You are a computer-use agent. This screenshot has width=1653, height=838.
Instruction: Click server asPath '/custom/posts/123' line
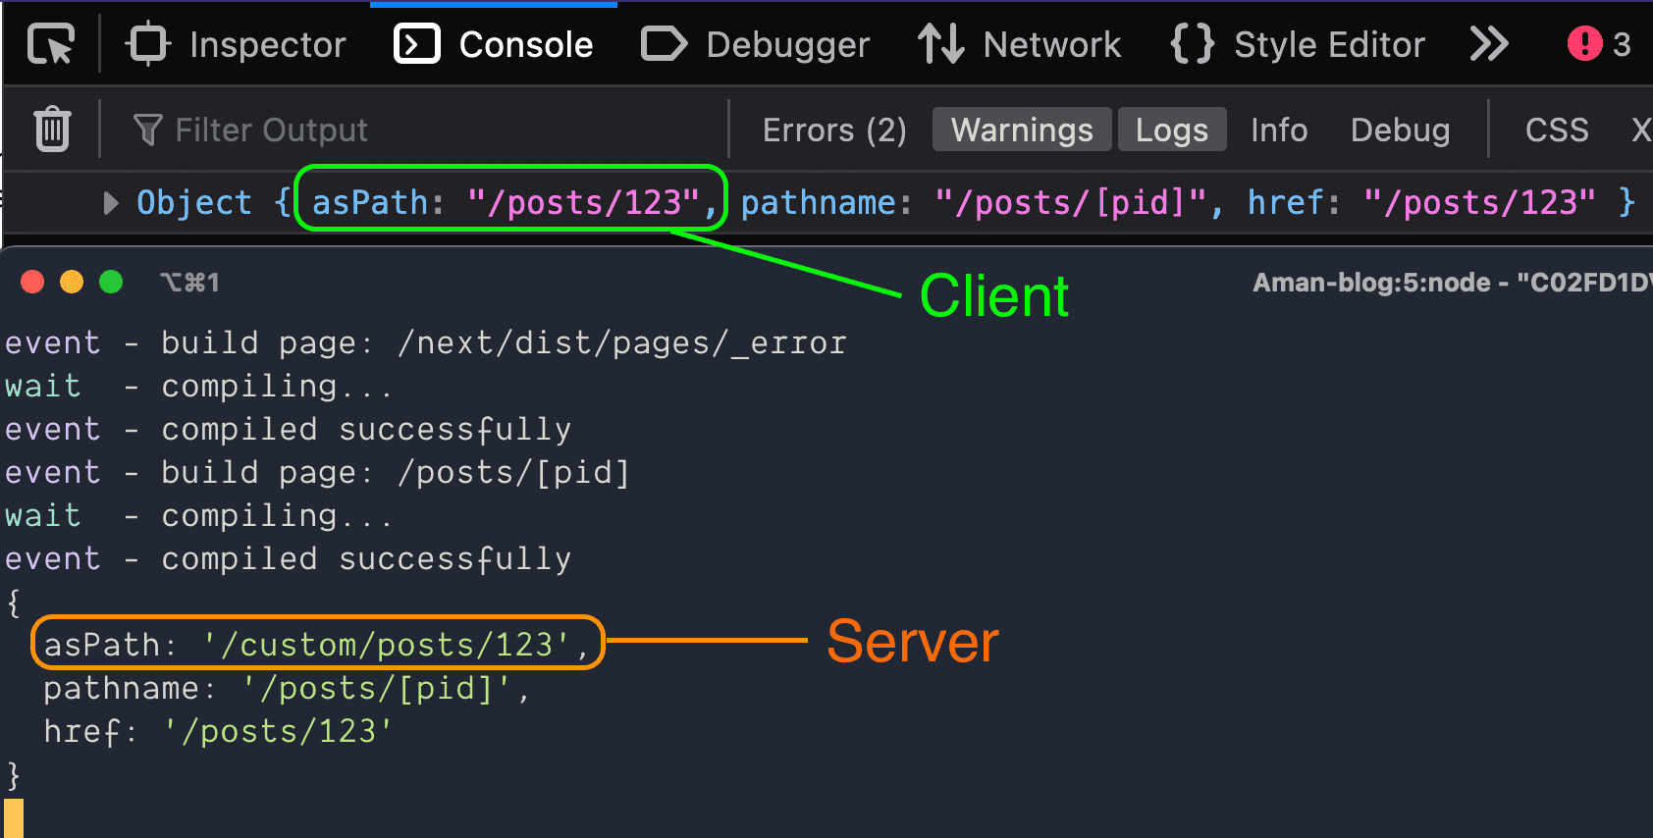(x=316, y=644)
